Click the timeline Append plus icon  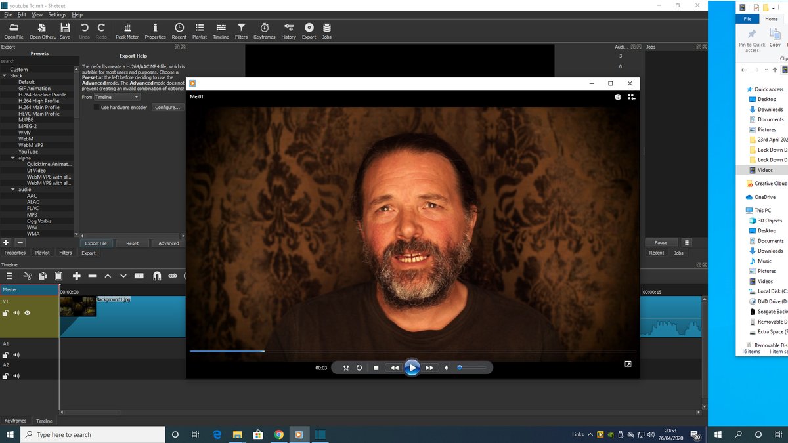coord(76,276)
